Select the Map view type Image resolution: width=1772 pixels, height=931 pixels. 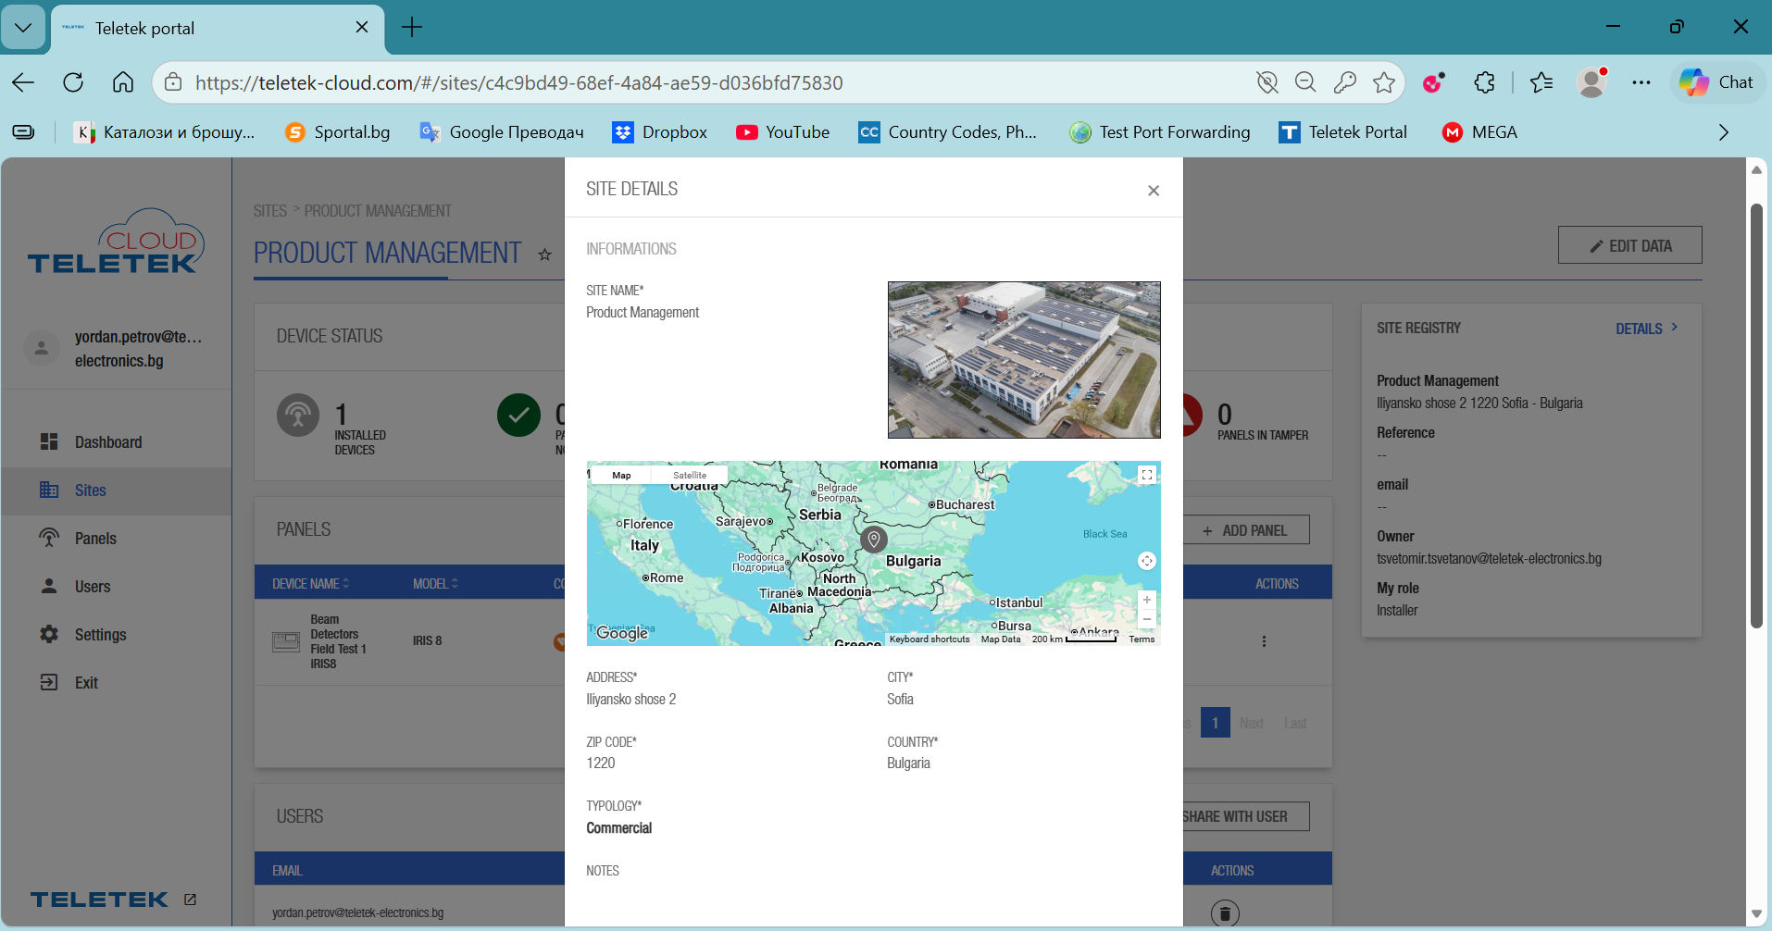621,475
